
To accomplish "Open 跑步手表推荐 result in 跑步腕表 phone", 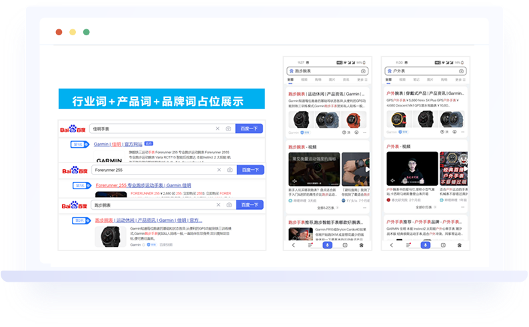I will (326, 222).
